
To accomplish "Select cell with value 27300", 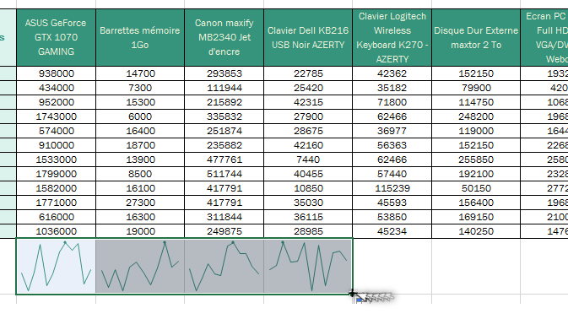I will click(x=140, y=203).
